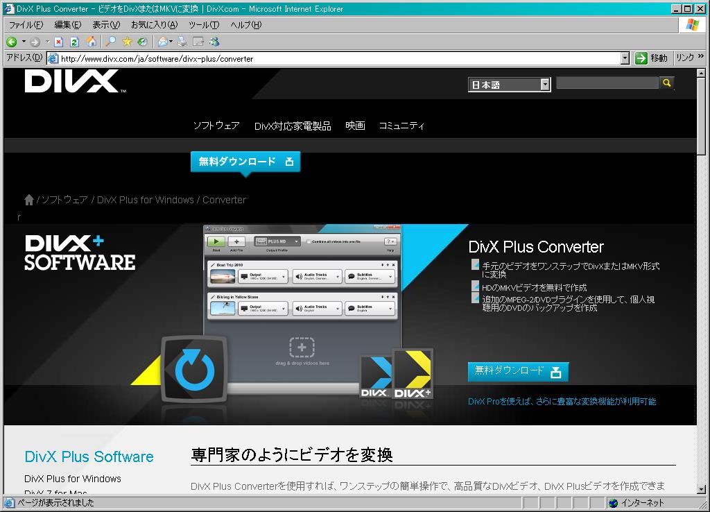This screenshot has width=710, height=512.
Task: Click the blue DivX badge icon
Action: (375, 377)
